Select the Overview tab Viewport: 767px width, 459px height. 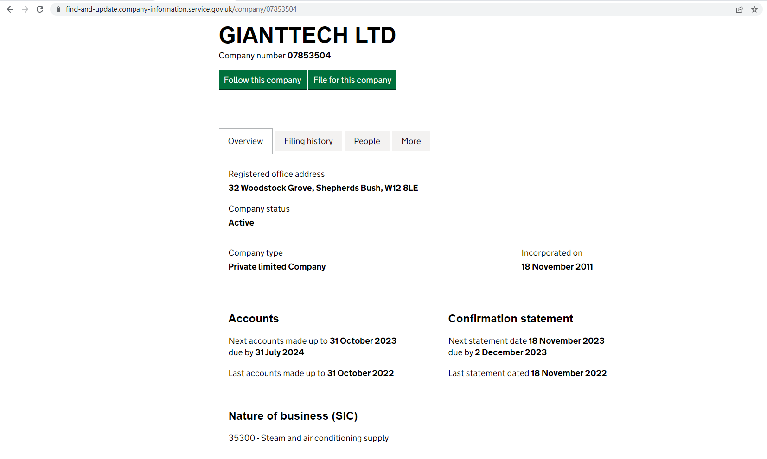click(245, 141)
